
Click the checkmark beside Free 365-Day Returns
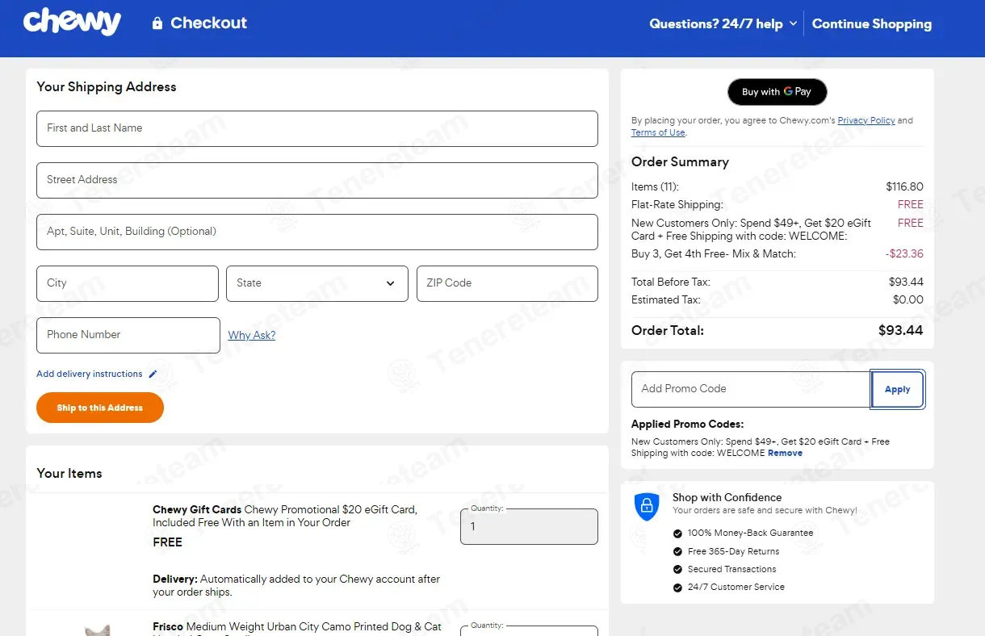pyautogui.click(x=677, y=551)
